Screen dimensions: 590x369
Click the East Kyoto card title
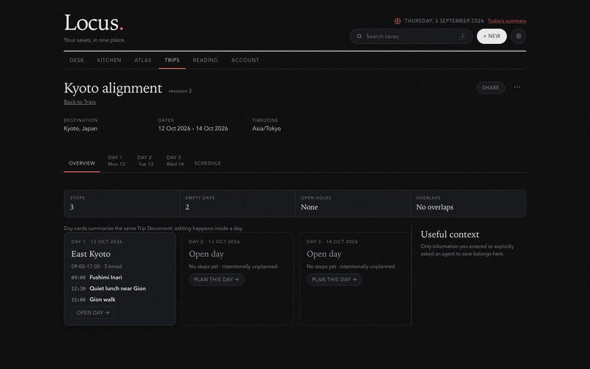click(x=91, y=254)
